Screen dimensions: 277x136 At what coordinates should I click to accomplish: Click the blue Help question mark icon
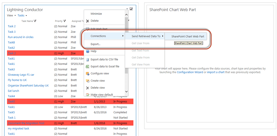[87, 51]
